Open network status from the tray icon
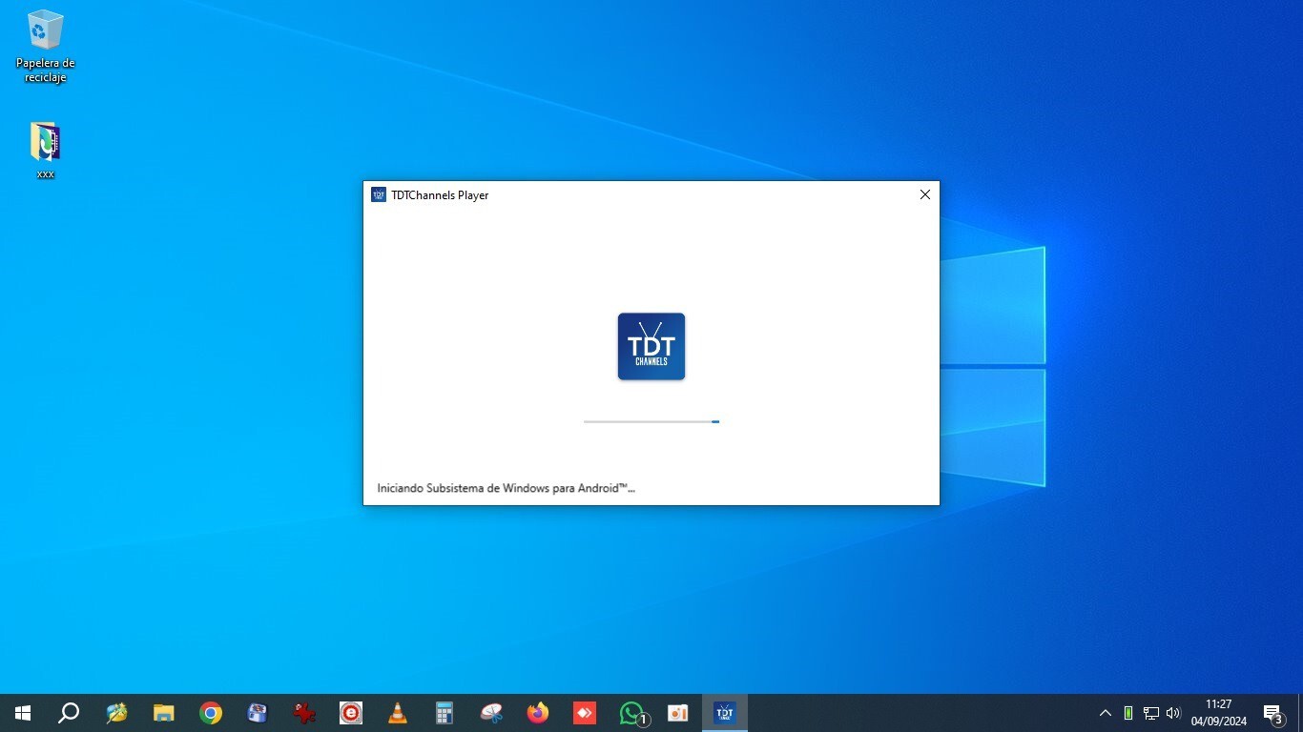1303x732 pixels. pyautogui.click(x=1150, y=712)
